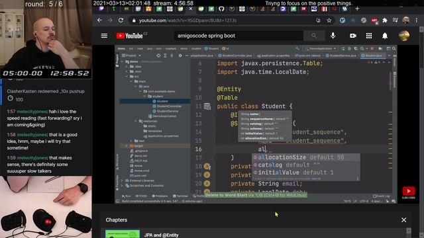Reload the YouTube page
This screenshot has height=238, width=424.
121,20
